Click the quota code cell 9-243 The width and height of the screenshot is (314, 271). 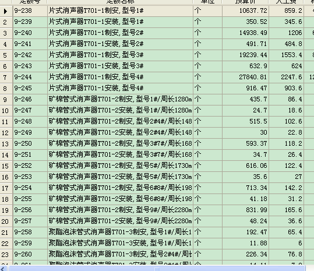[x=30, y=66]
